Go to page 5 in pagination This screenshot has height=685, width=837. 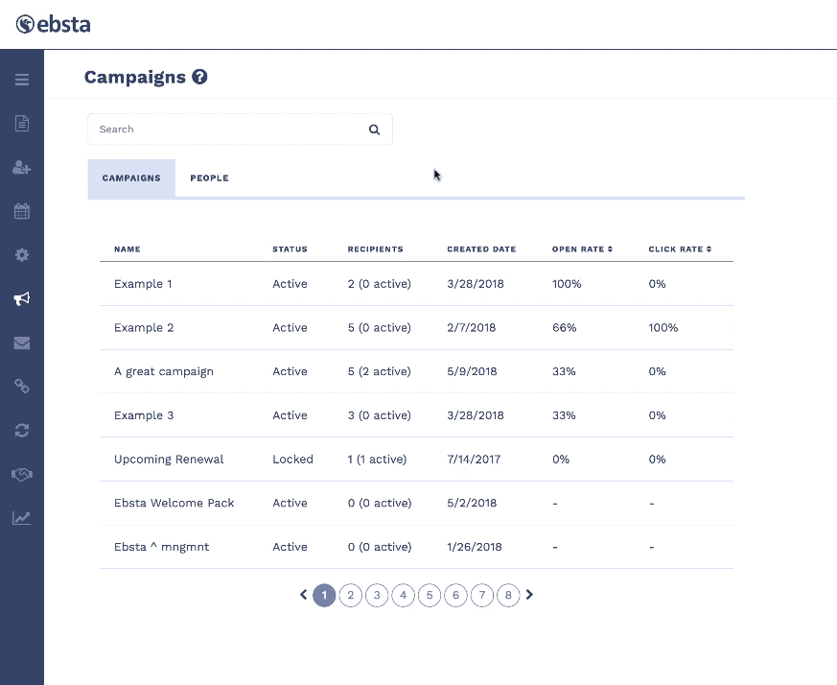pyautogui.click(x=430, y=596)
